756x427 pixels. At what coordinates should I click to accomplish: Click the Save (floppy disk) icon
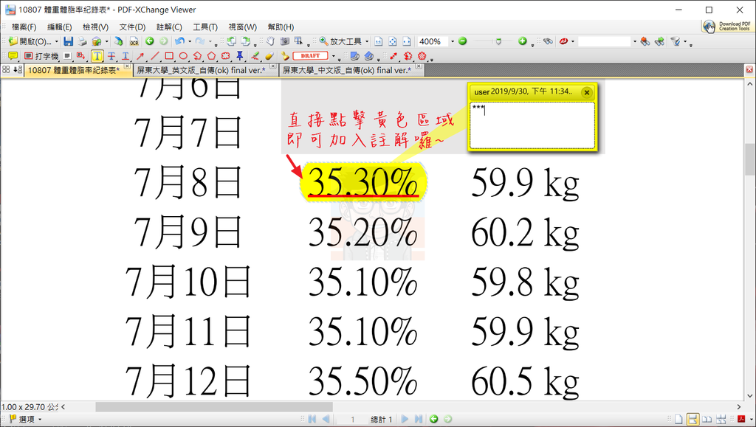coord(69,41)
